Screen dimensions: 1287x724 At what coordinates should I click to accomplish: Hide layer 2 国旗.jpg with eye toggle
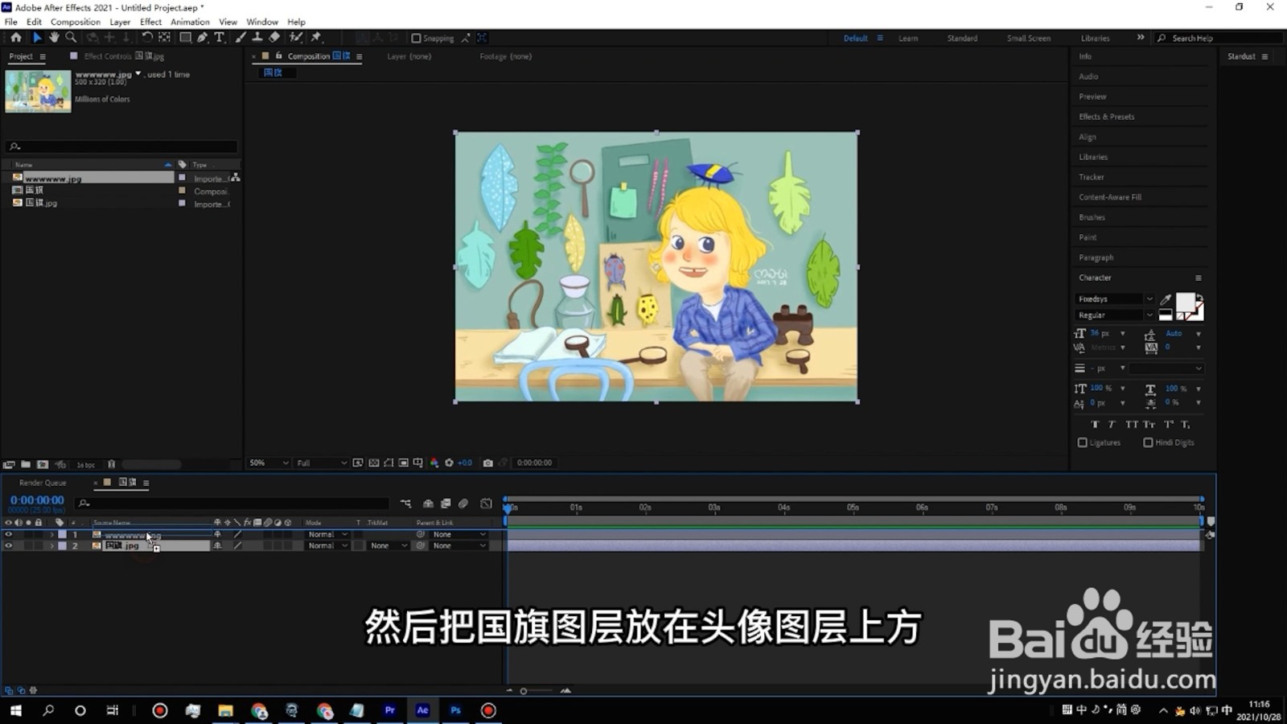coord(9,545)
